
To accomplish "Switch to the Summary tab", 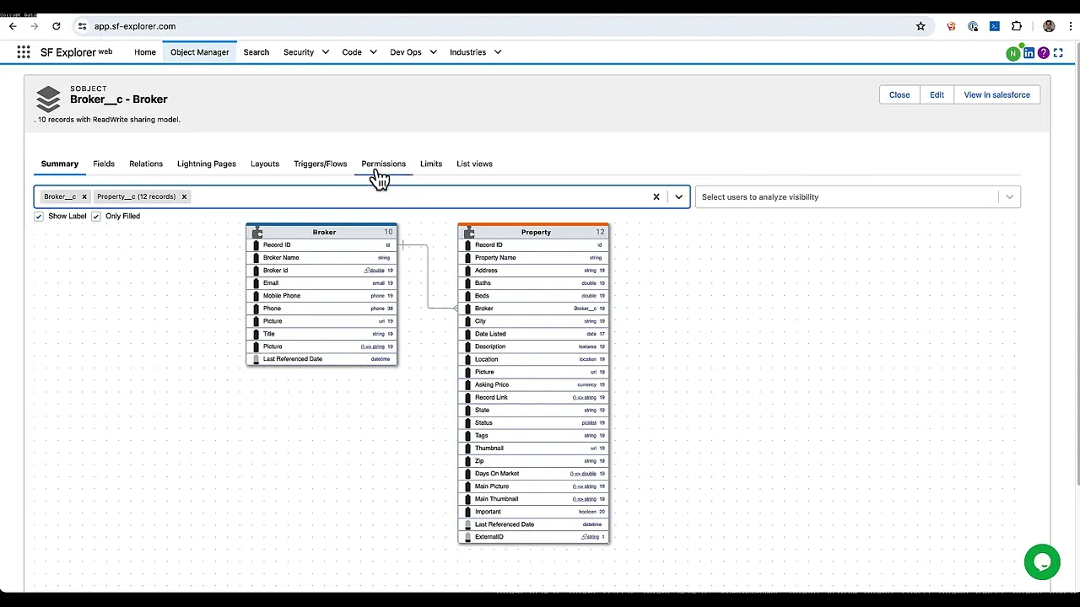I will coord(60,164).
